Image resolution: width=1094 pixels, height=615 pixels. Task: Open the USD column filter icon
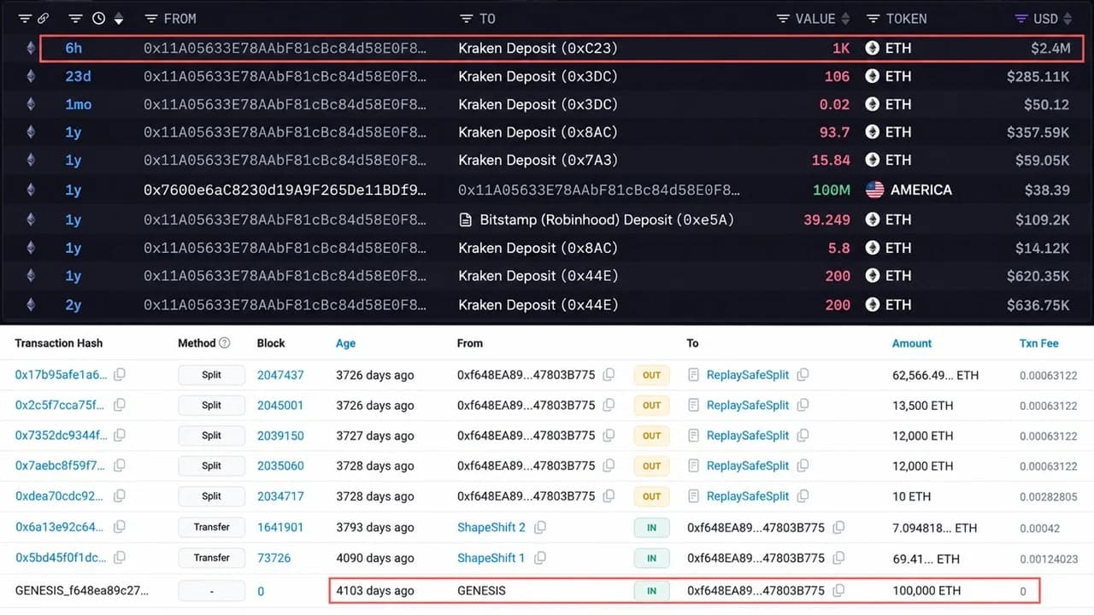[x=1020, y=19]
